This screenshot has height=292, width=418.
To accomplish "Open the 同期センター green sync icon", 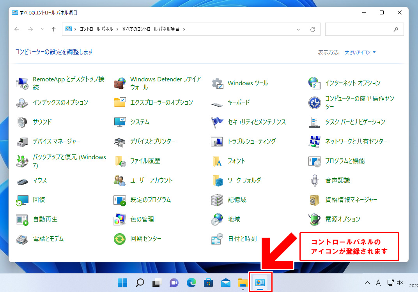I will tap(119, 239).
